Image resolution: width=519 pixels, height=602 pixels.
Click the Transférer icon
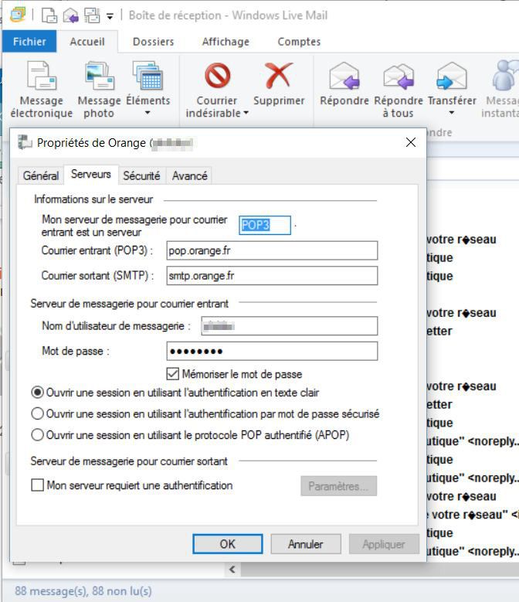(x=452, y=76)
